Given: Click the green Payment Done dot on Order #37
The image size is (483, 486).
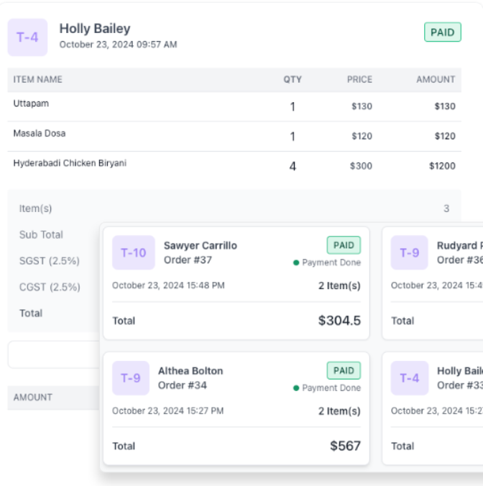Looking at the screenshot, I should pos(296,263).
